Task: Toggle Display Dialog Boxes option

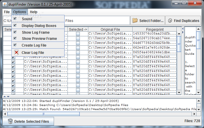Action: 38,25
